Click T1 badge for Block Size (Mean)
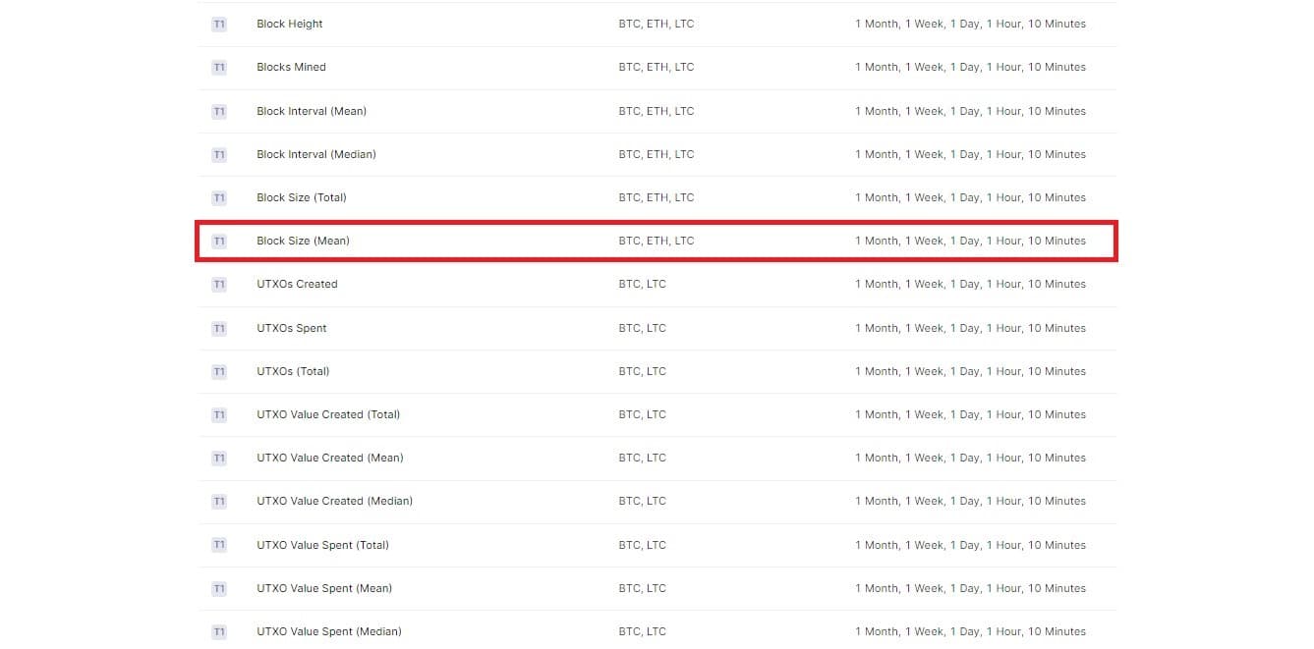Image resolution: width=1314 pixels, height=649 pixels. (x=218, y=242)
